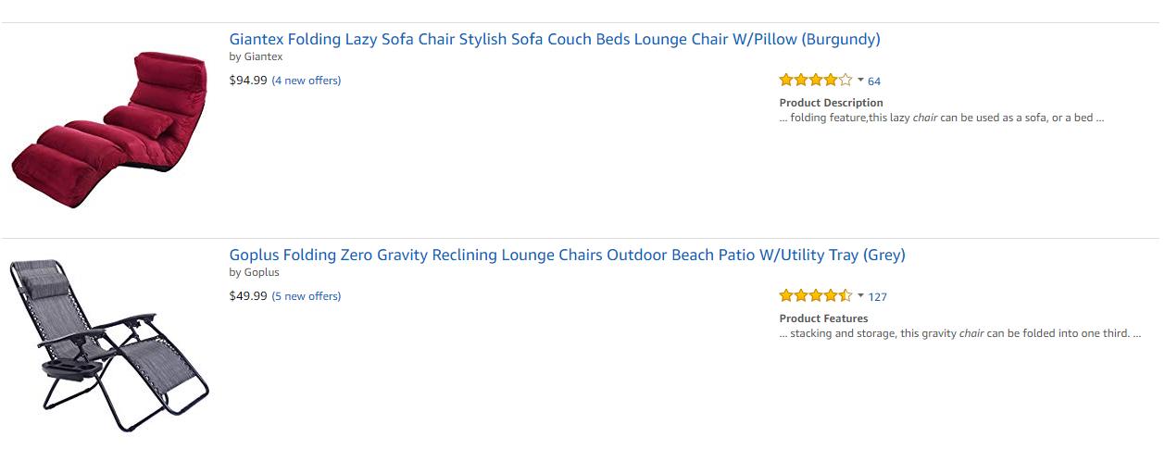The width and height of the screenshot is (1165, 449).
Task: Open Goplus Folding Zero Gravity Chairs title
Action: point(567,256)
